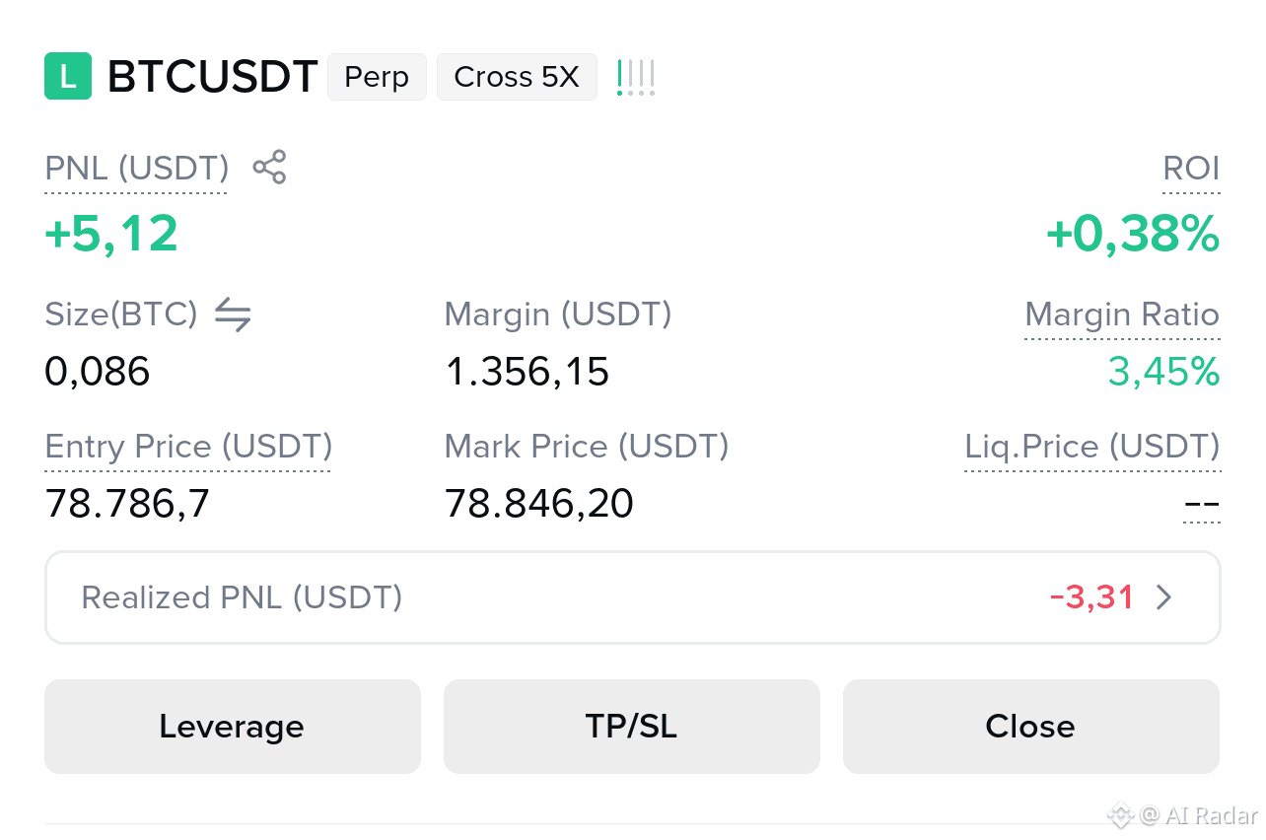Viewport: 1266px width, 840px height.
Task: Click the Margin Ratio label
Action: [x=1122, y=315]
